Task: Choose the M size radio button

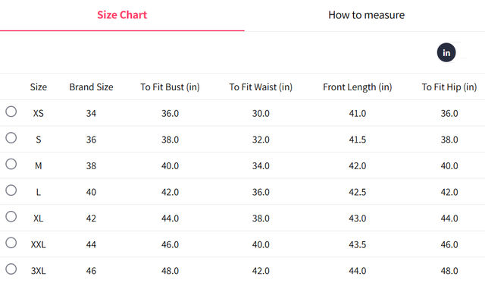Action: click(11, 164)
